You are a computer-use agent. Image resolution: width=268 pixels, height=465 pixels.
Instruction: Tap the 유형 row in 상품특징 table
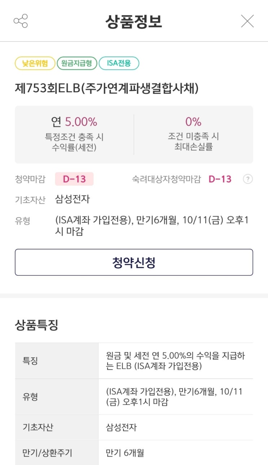point(134,397)
